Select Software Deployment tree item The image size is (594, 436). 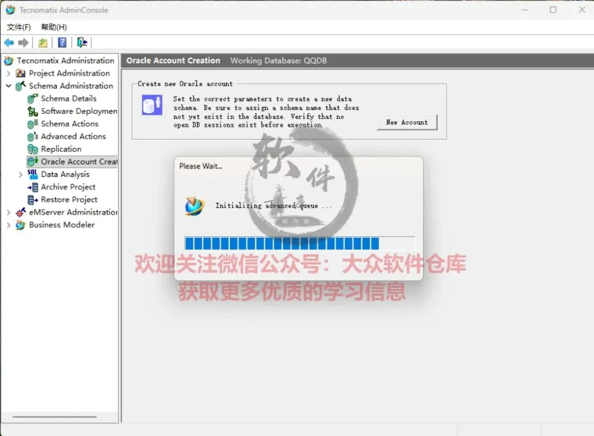click(x=79, y=111)
